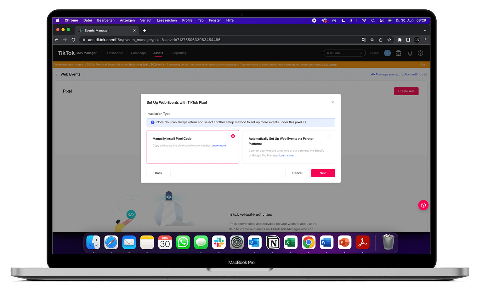Click the browser back arrow
482x294 pixels.
(x=57, y=40)
